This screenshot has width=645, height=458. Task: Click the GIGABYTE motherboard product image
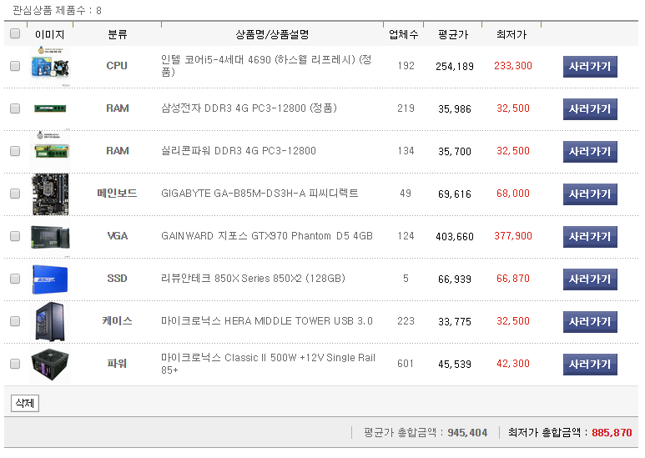pyautogui.click(x=50, y=194)
